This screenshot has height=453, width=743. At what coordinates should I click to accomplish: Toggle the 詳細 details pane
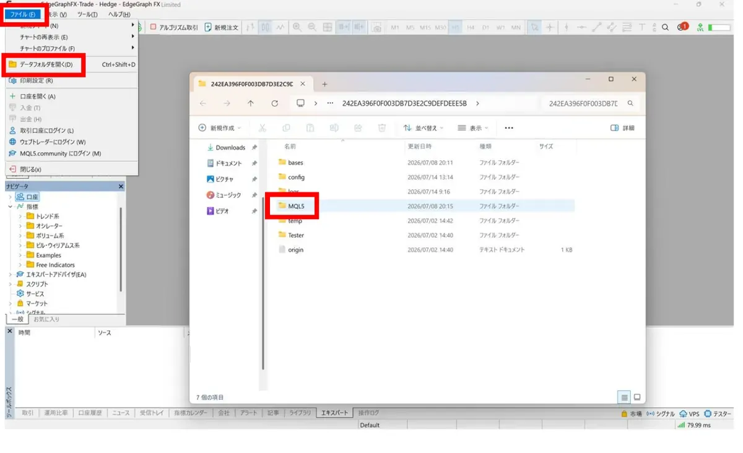[x=623, y=128]
